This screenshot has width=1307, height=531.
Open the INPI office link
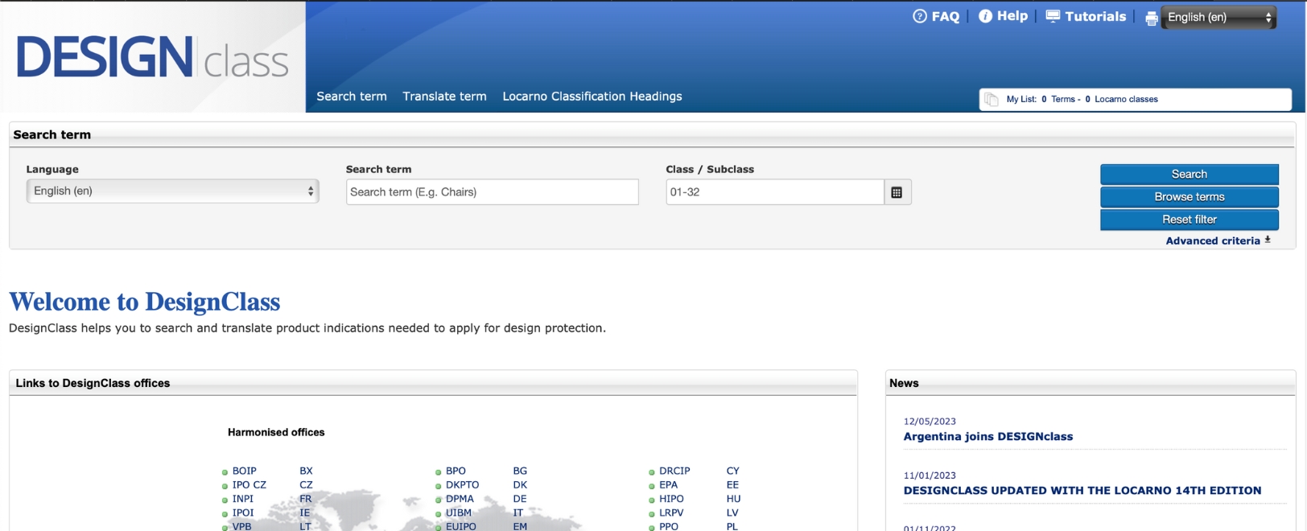(x=243, y=498)
